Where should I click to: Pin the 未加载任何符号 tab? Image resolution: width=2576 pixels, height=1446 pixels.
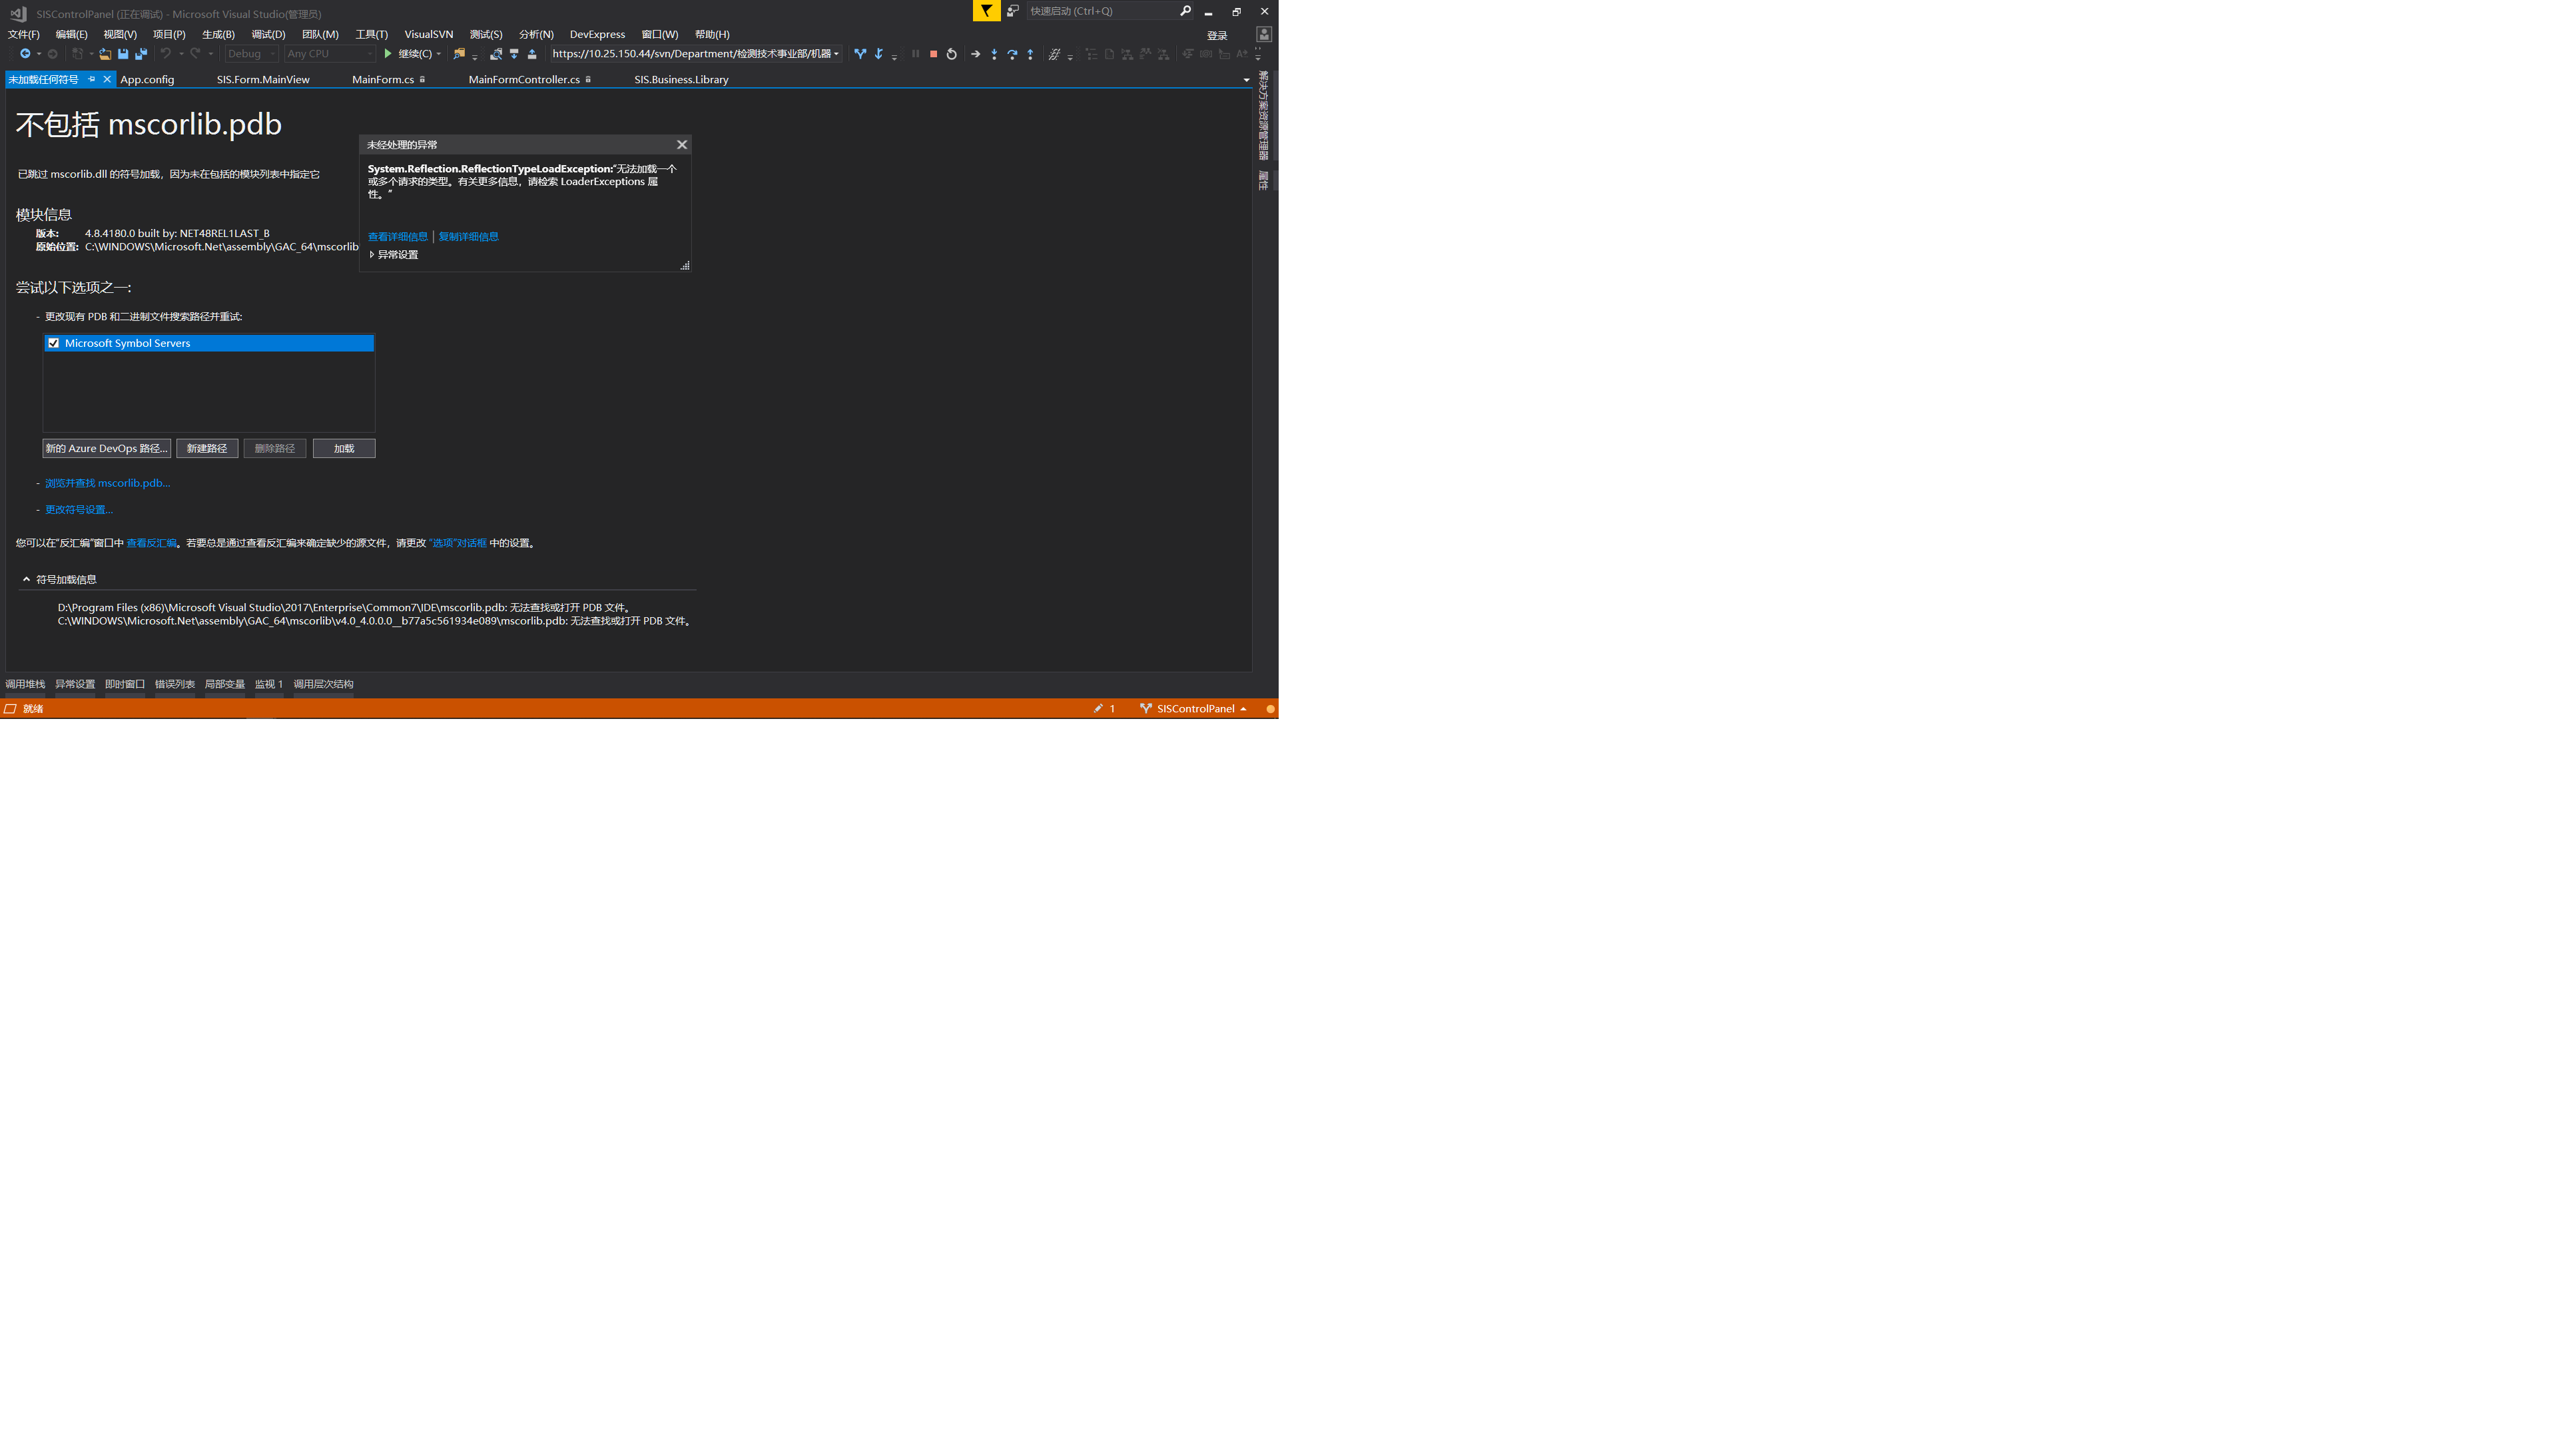(92, 79)
